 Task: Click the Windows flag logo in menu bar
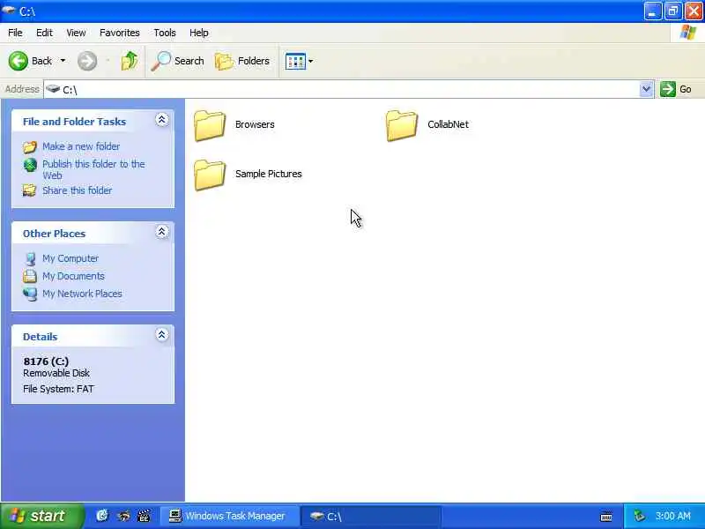688,33
